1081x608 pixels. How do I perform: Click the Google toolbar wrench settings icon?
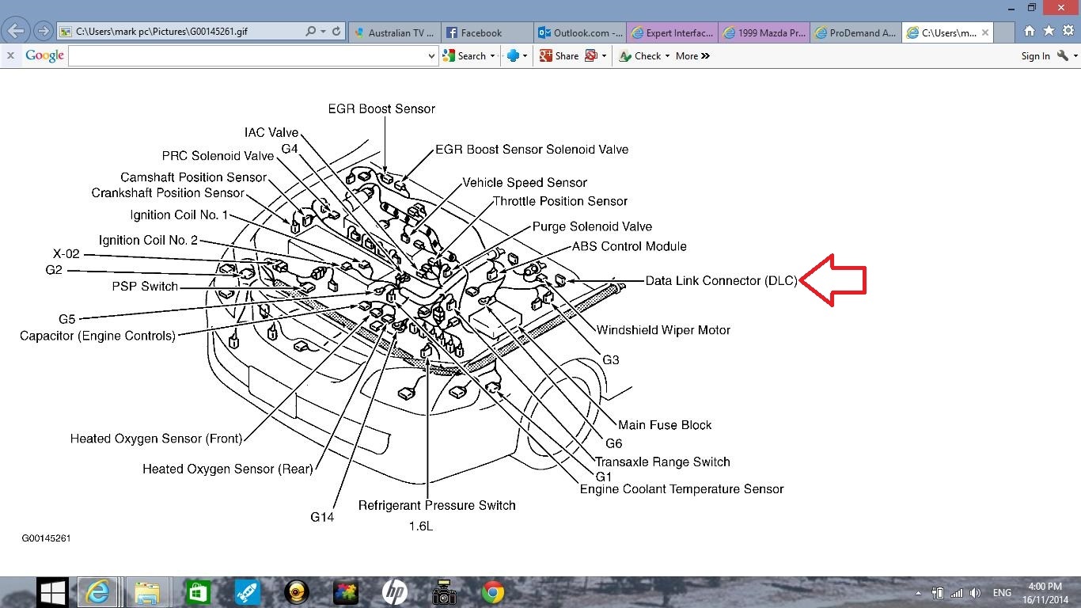[x=1063, y=55]
